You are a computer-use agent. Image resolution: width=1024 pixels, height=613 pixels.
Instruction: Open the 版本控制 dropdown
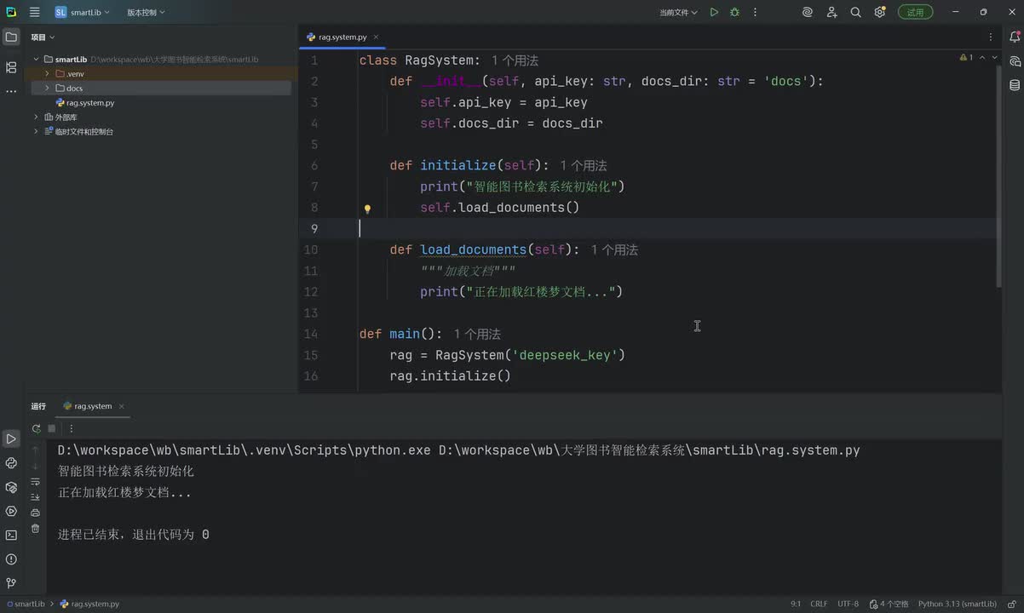click(146, 12)
